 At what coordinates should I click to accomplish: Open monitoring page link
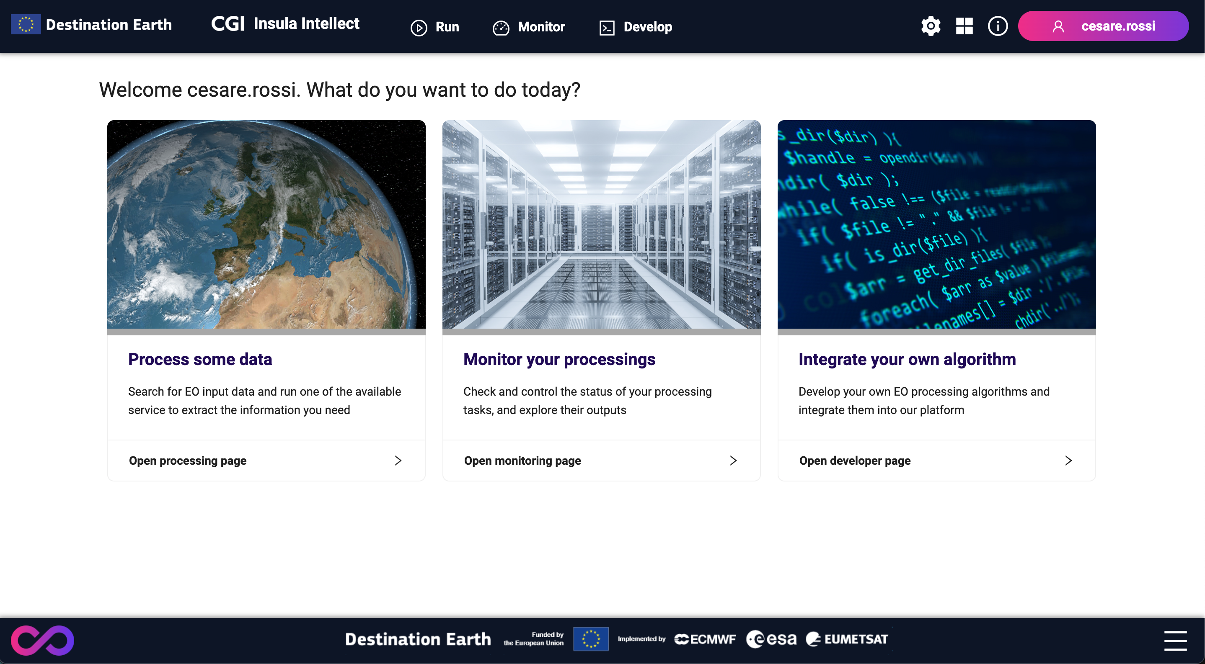click(x=522, y=461)
